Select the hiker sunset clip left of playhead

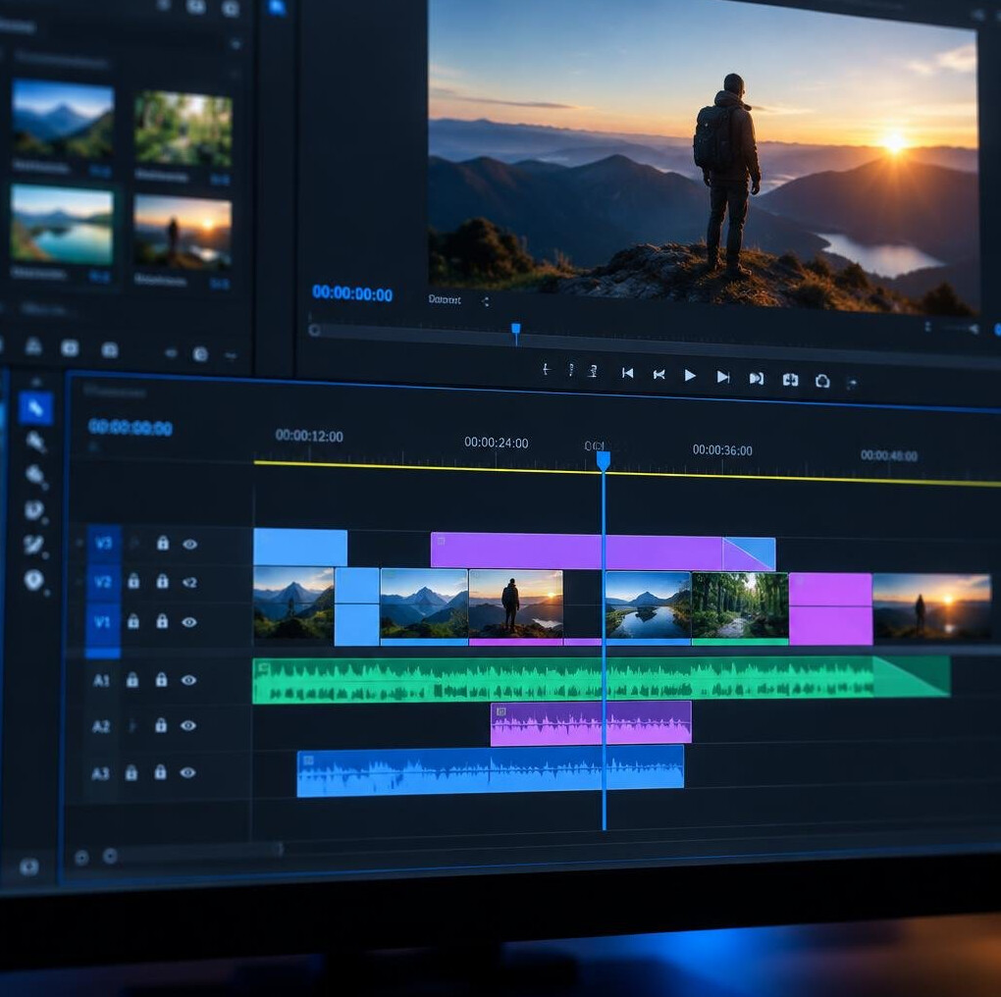click(x=516, y=607)
